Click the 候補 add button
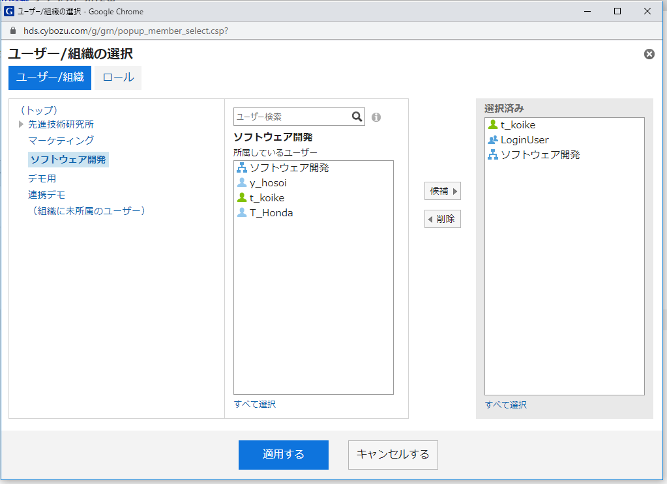 tap(443, 192)
